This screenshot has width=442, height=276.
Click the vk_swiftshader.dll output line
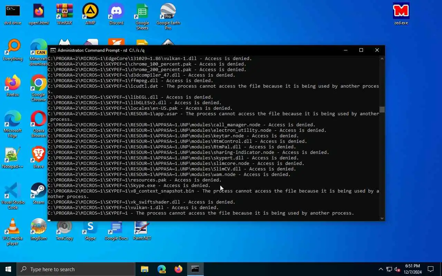[x=141, y=202]
